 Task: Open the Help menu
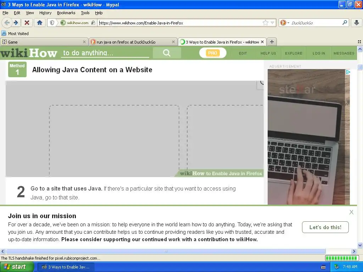point(99,13)
